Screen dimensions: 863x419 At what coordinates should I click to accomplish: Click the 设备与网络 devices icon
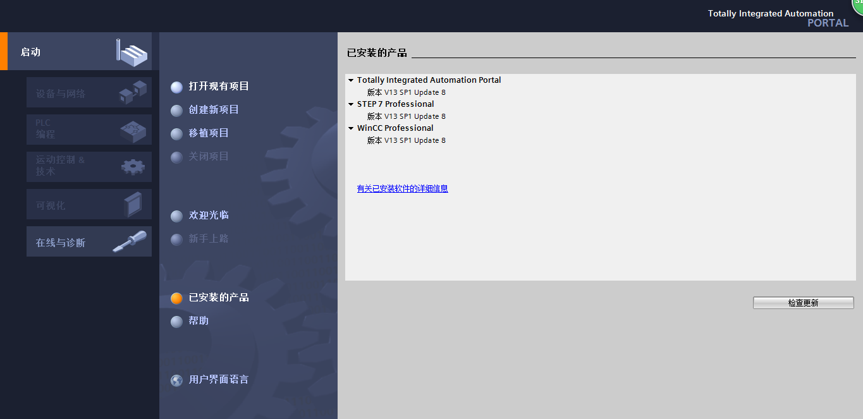coord(133,92)
